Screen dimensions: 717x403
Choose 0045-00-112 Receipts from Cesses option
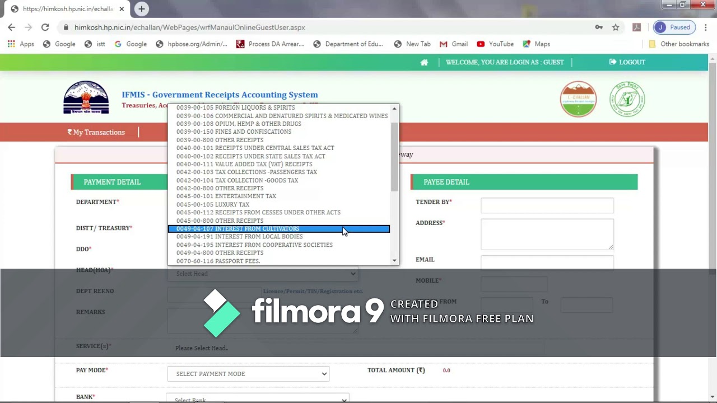coord(279,212)
